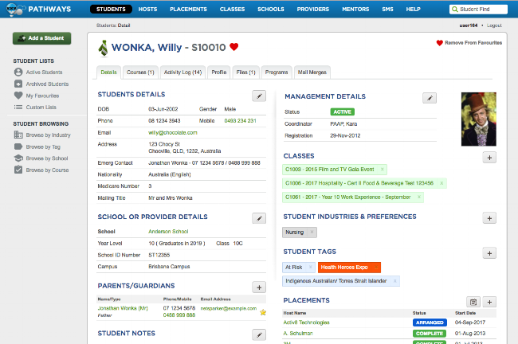The height and width of the screenshot is (344, 518).
Task: Open Custom Lists
Action: coord(35,107)
